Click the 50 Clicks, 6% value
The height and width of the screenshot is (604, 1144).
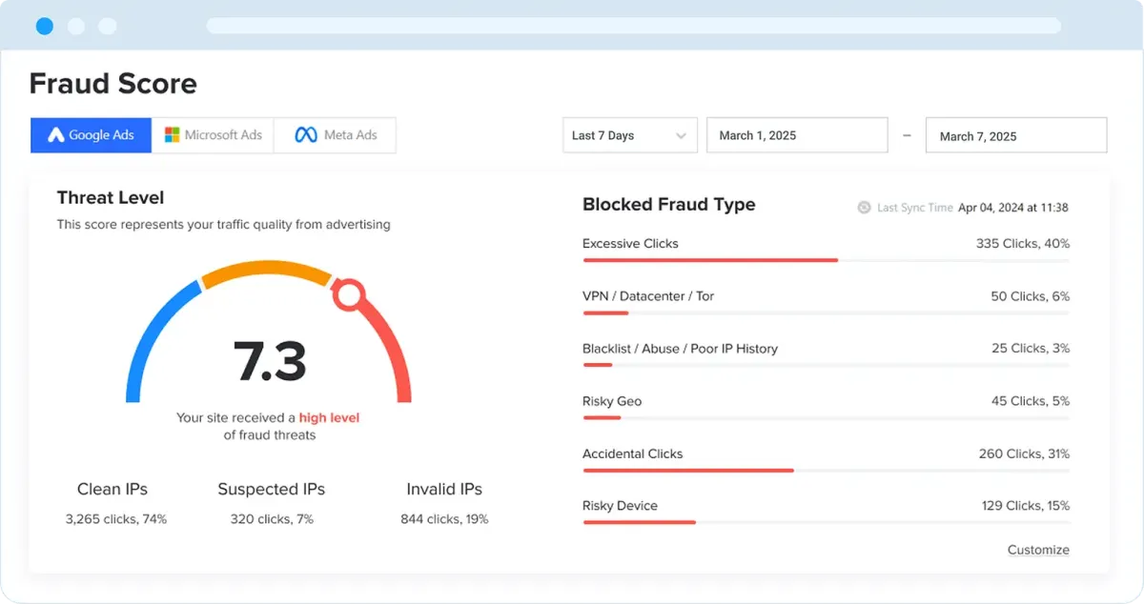coord(1030,296)
